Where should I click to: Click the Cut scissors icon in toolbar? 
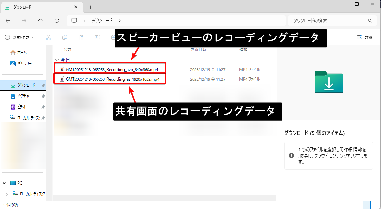pos(48,37)
